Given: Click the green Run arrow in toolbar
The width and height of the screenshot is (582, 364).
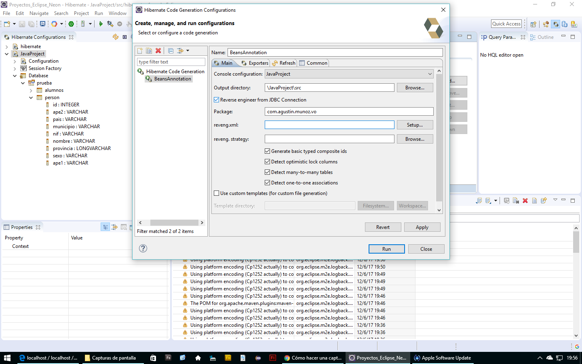Looking at the screenshot, I should point(101,24).
